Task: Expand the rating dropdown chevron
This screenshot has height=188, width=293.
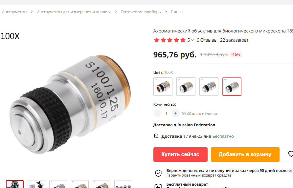Action: point(193,40)
